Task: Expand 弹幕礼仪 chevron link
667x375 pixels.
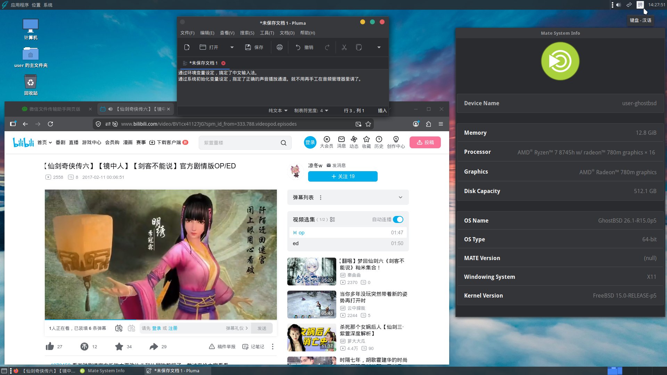Action: point(237,328)
